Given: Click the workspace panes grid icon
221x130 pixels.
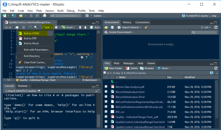Looking at the screenshot, I should pyautogui.click(x=87, y=16).
